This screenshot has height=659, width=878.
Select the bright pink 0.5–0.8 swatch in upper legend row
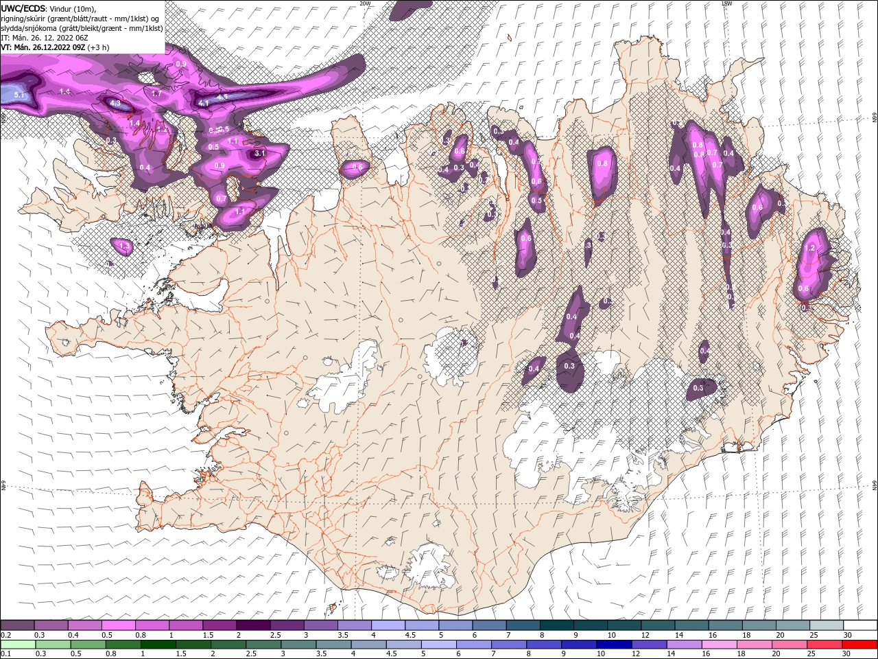click(x=118, y=625)
